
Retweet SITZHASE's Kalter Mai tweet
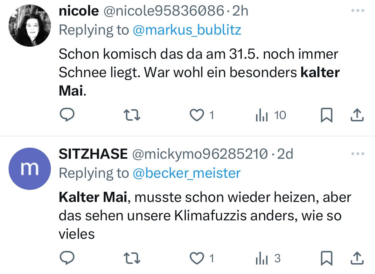[x=132, y=258]
